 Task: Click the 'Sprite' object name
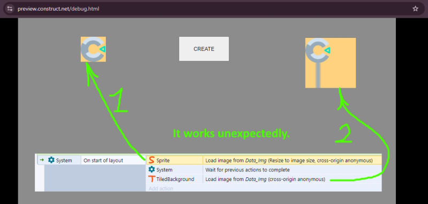tap(163, 160)
